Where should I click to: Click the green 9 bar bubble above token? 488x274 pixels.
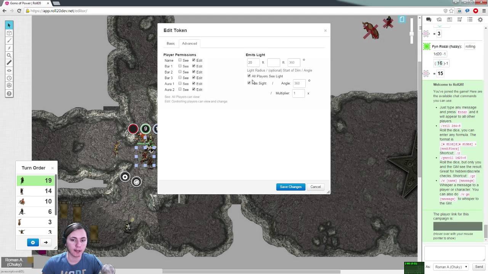coord(145,129)
